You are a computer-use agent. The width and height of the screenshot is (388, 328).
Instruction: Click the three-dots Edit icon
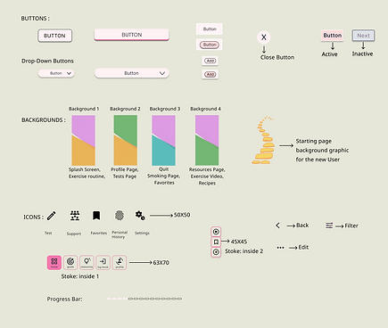280,248
